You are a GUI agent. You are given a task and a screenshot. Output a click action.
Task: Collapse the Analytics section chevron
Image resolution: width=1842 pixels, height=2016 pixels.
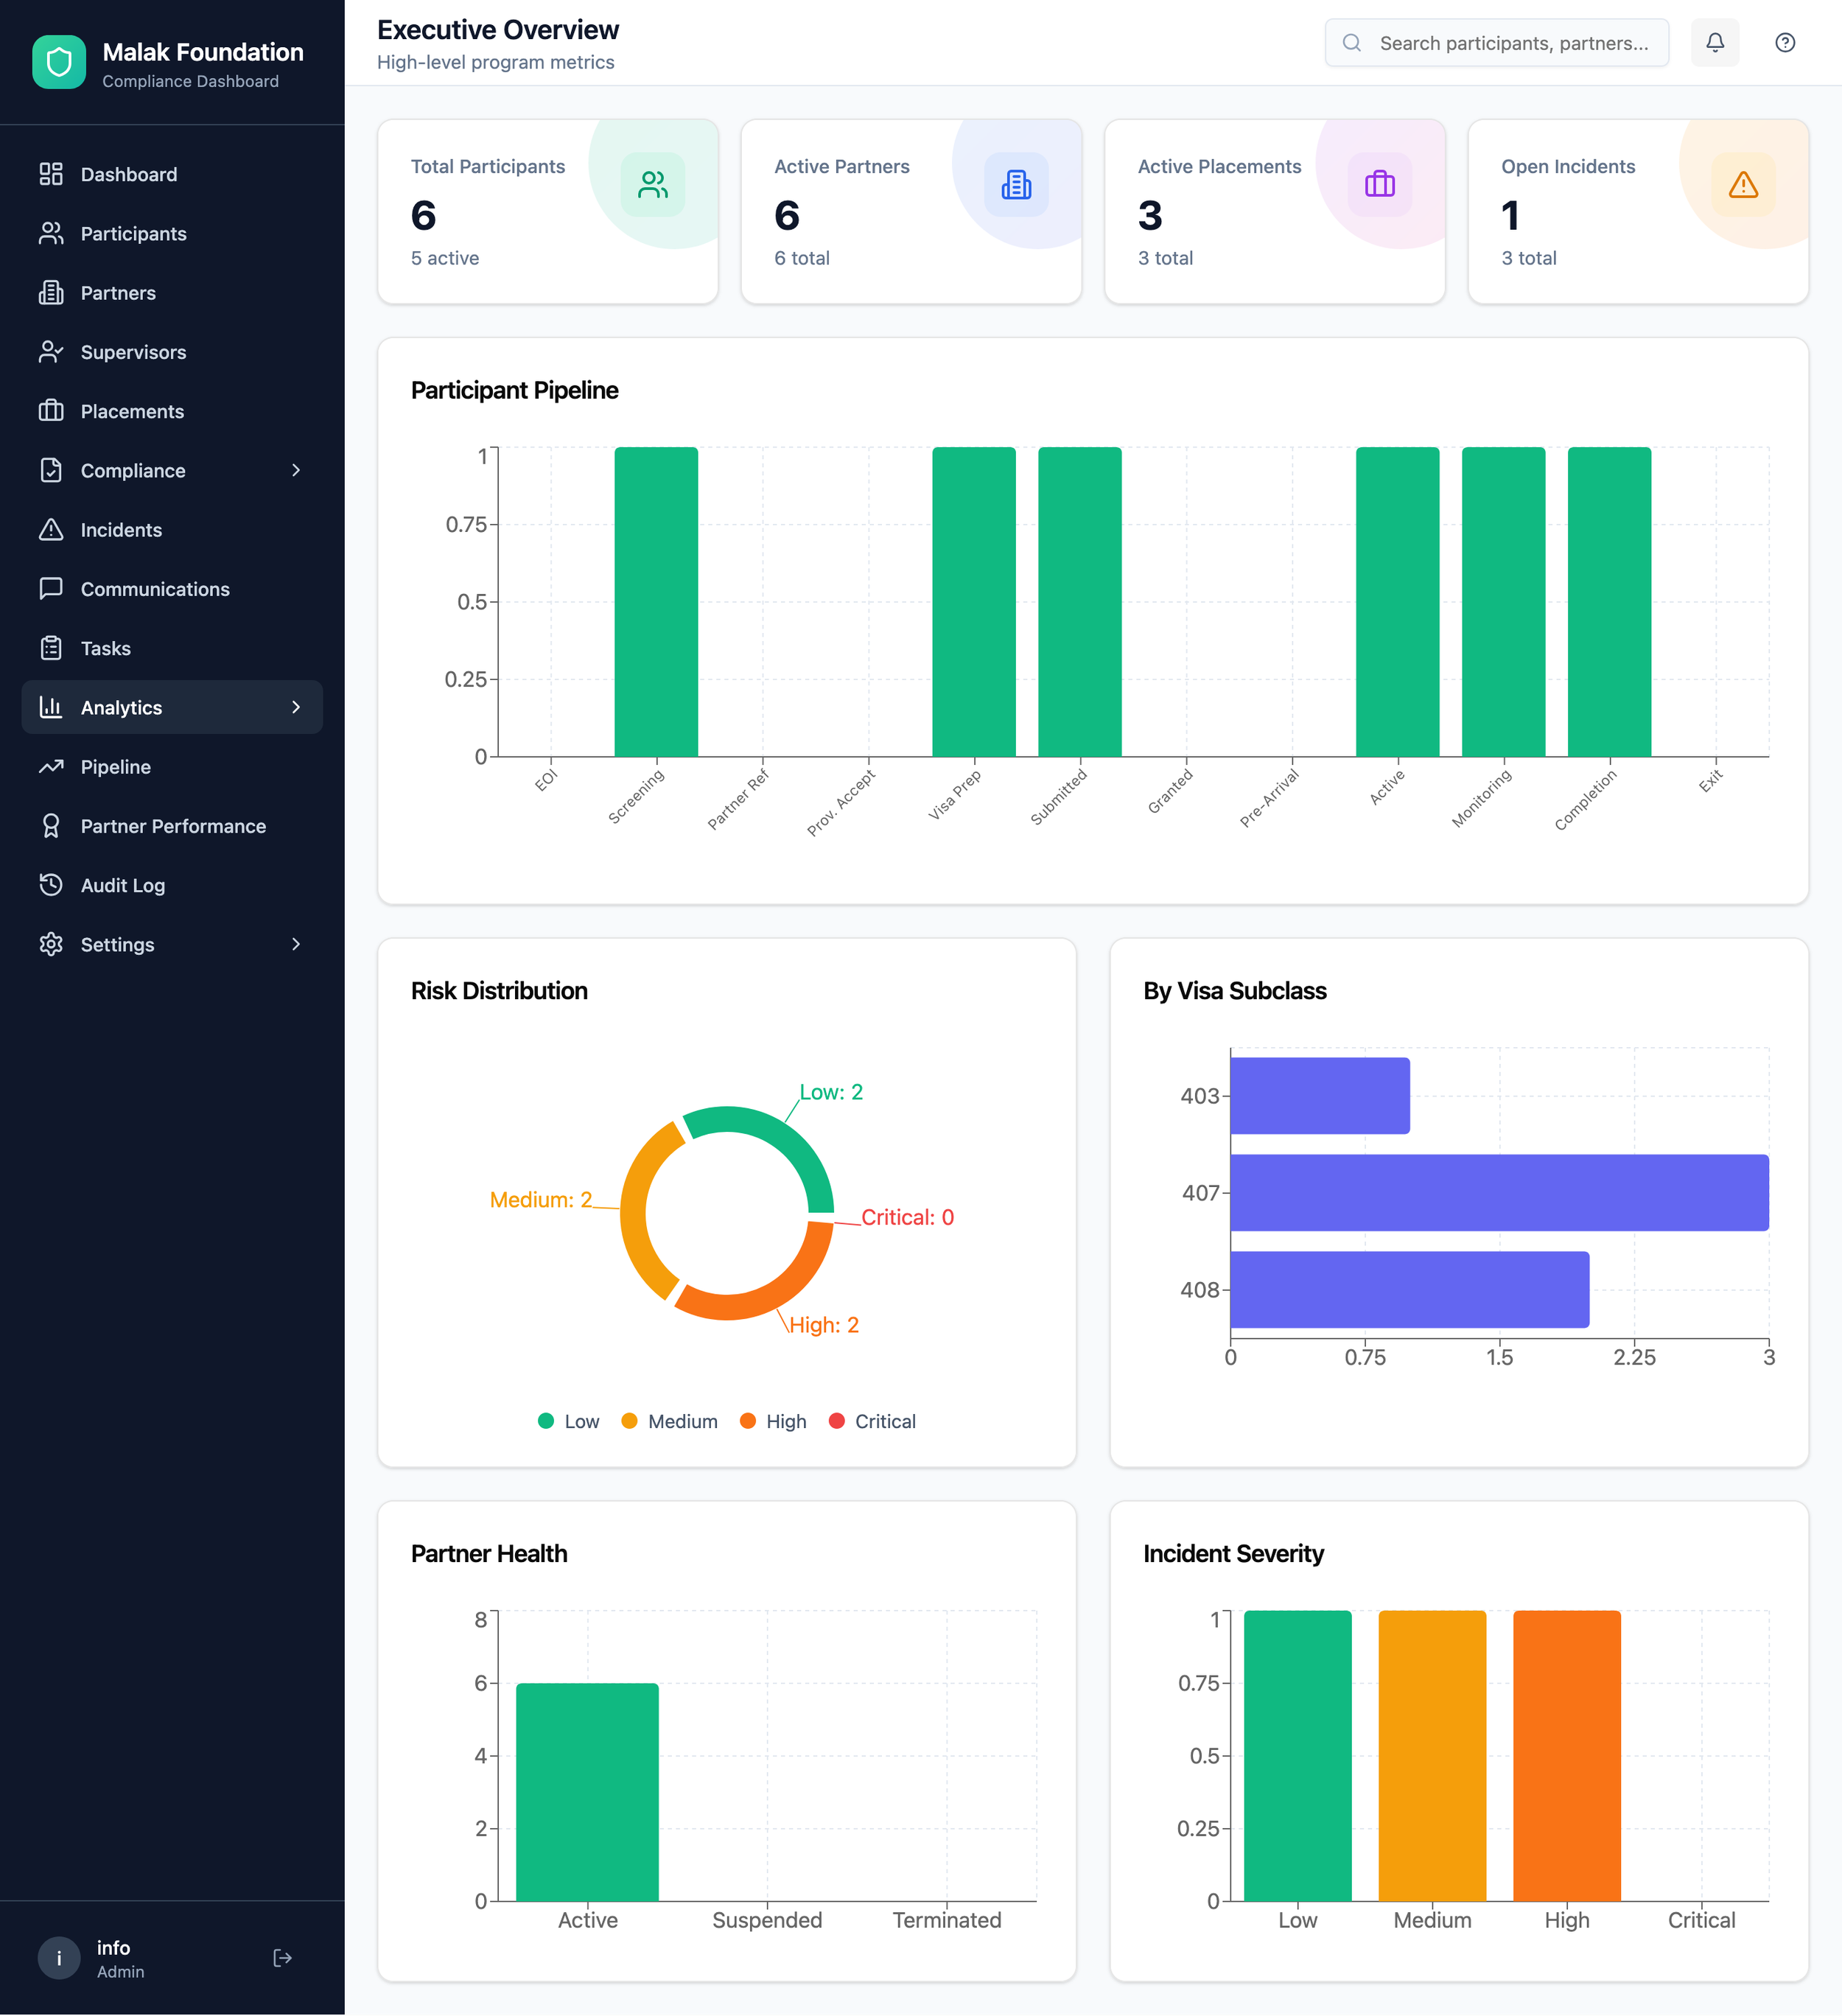pos(296,707)
